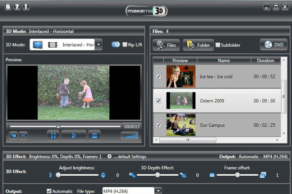Click the exclamation mark info icon

(26, 7)
